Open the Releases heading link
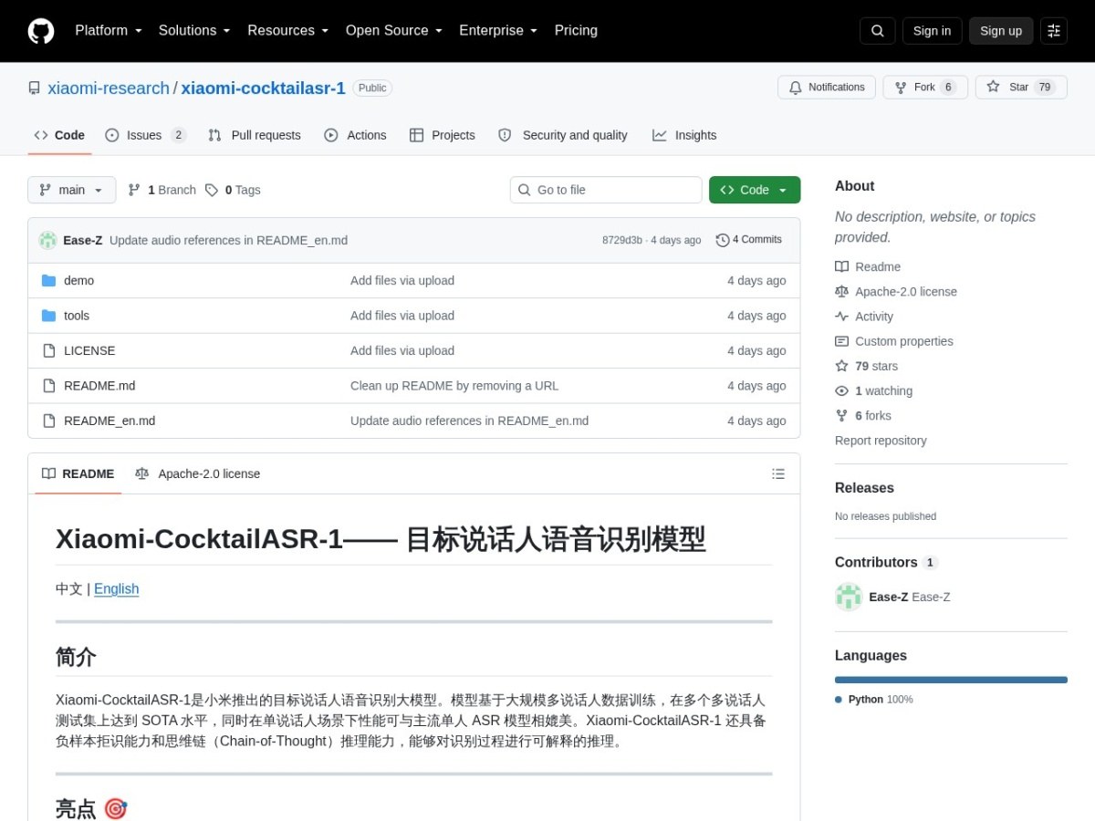The image size is (1095, 821). 864,488
